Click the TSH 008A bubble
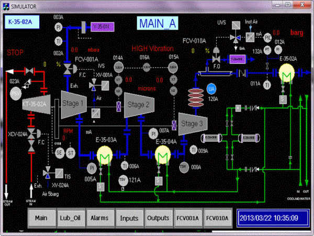Screen dimensions: 314x236 click(x=184, y=168)
